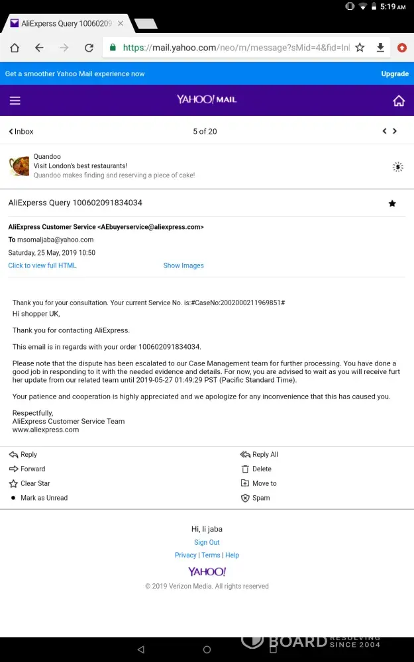Open the Quandoo sponsored ad
The image size is (414, 662).
tap(114, 166)
